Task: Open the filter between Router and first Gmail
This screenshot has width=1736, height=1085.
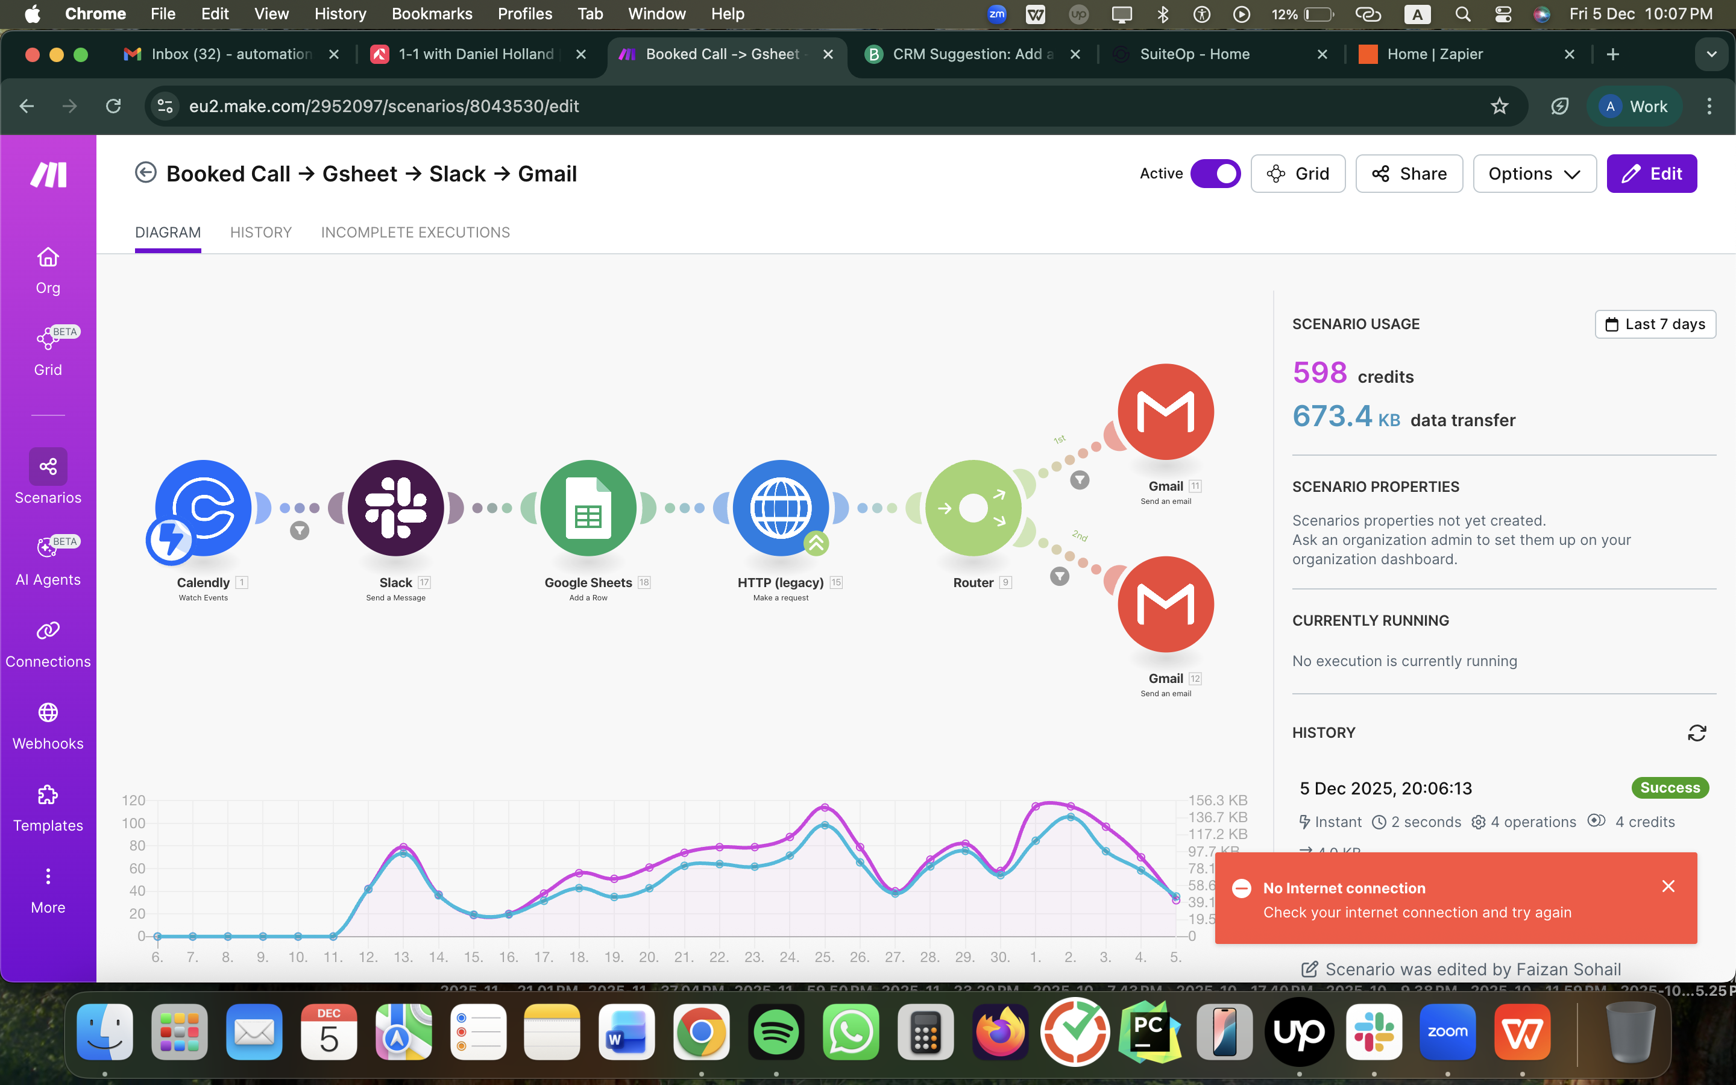Action: (x=1079, y=479)
